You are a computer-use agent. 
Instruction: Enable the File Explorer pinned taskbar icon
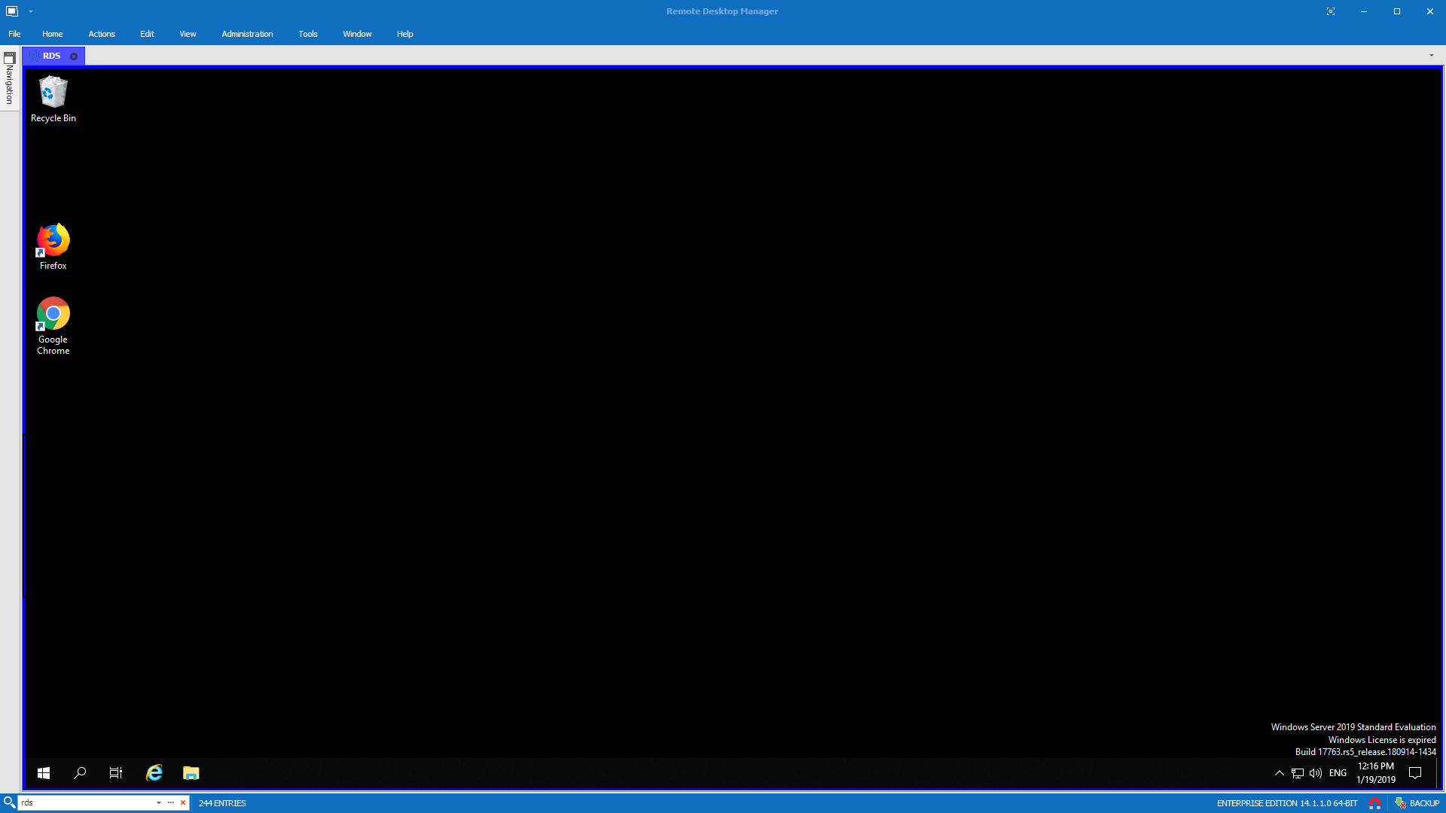[191, 772]
